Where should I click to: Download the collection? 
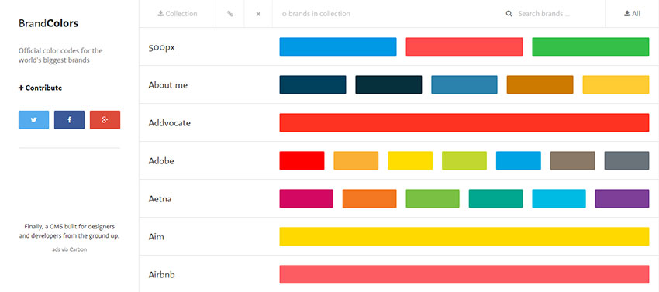click(x=178, y=14)
